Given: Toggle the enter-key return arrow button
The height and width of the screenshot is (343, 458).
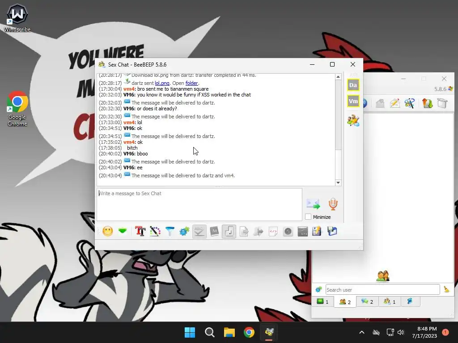Looking at the screenshot, I should (229, 231).
